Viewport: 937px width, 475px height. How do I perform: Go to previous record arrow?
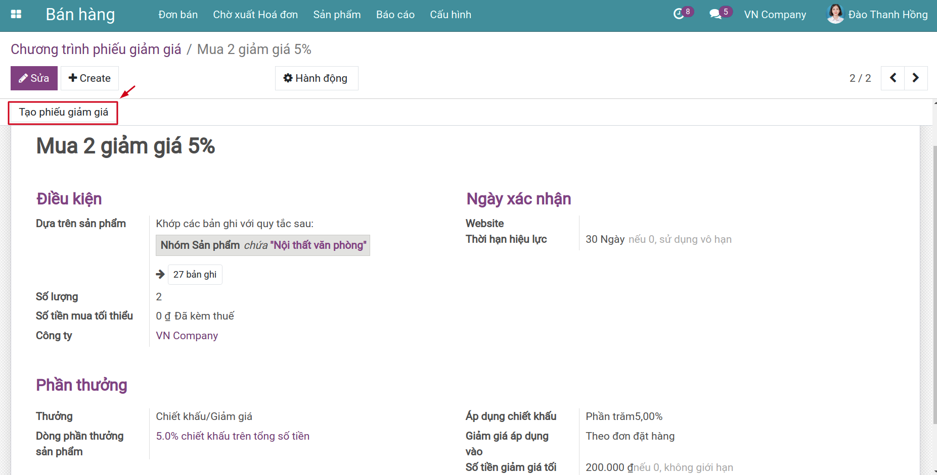tap(893, 78)
